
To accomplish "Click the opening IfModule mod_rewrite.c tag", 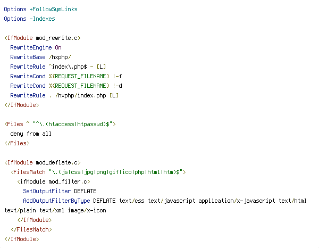I will (43, 38).
